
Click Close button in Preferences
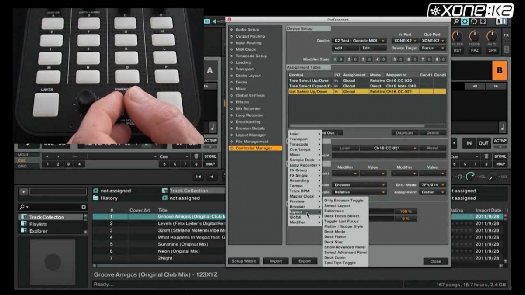tap(436, 261)
